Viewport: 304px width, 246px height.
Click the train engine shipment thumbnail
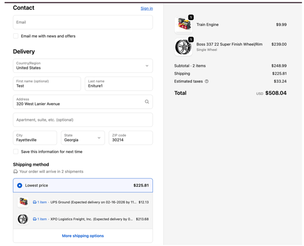(x=23, y=202)
